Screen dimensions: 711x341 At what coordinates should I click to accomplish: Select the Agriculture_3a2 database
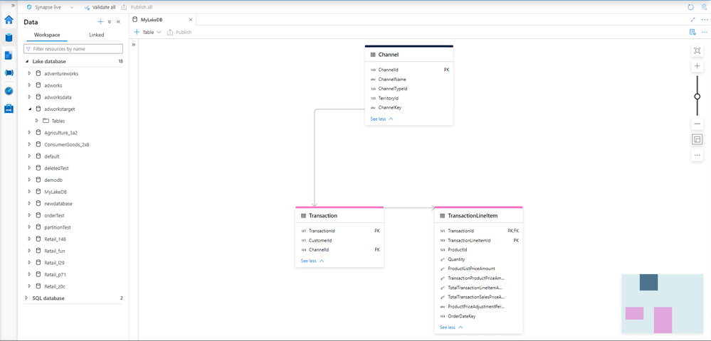pos(60,133)
